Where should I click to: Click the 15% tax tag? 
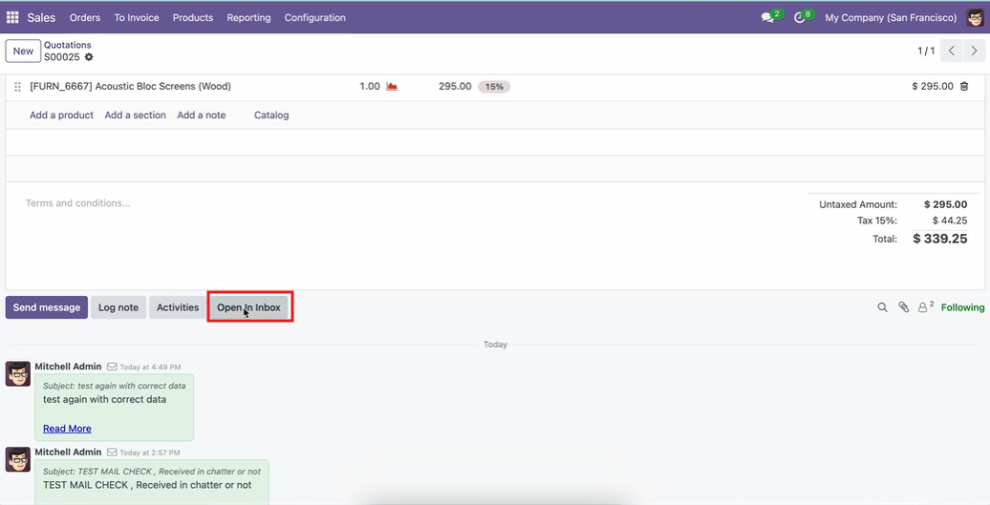point(494,86)
